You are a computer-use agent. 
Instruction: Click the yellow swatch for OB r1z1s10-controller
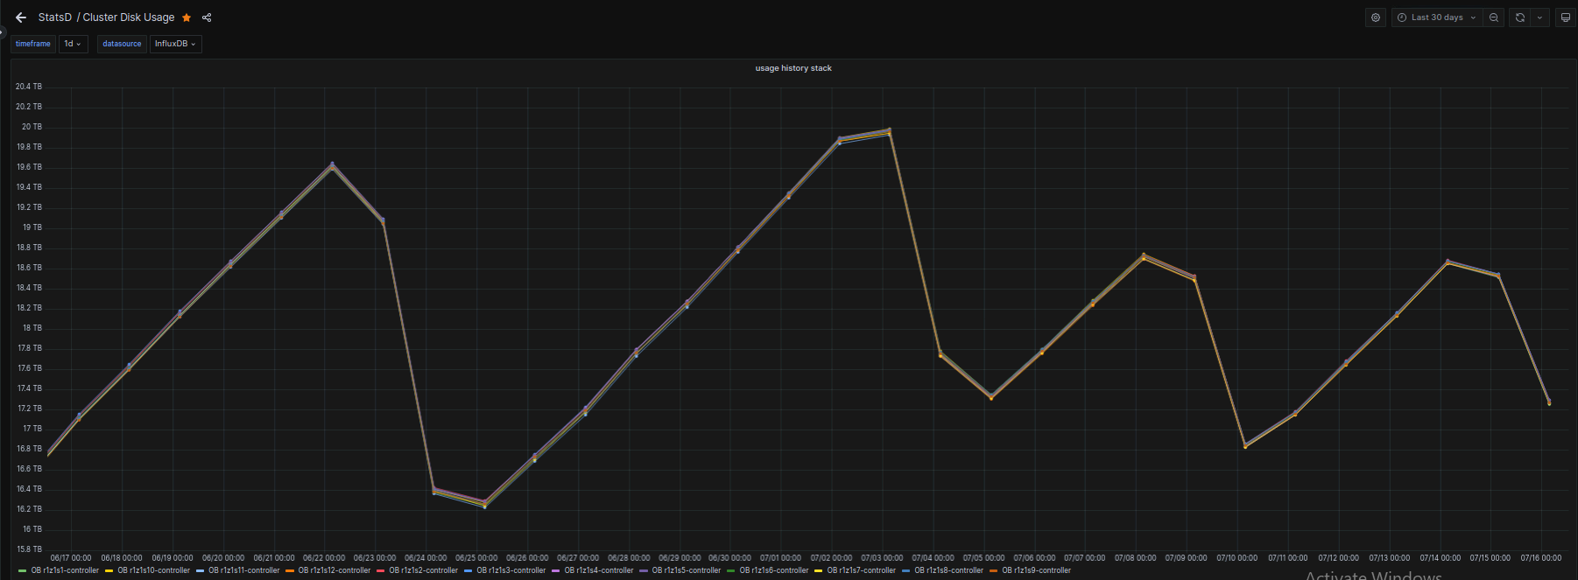[109, 570]
